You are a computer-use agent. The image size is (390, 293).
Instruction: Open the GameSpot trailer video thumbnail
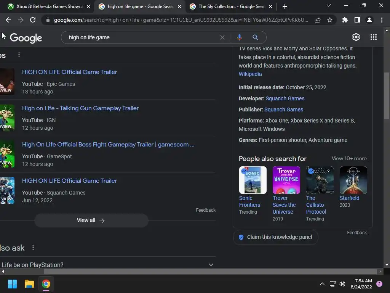click(x=7, y=154)
